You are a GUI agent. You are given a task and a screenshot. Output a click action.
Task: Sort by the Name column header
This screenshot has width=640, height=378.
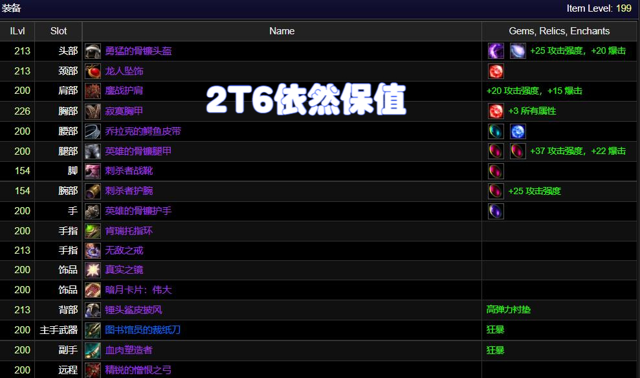click(282, 31)
